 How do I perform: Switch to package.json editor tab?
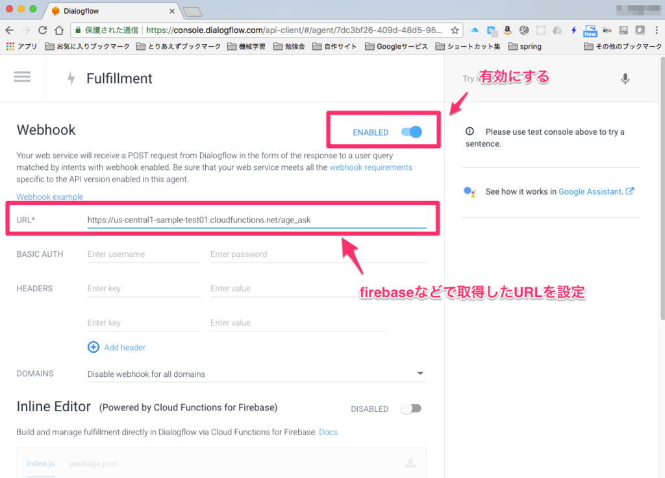[x=94, y=463]
